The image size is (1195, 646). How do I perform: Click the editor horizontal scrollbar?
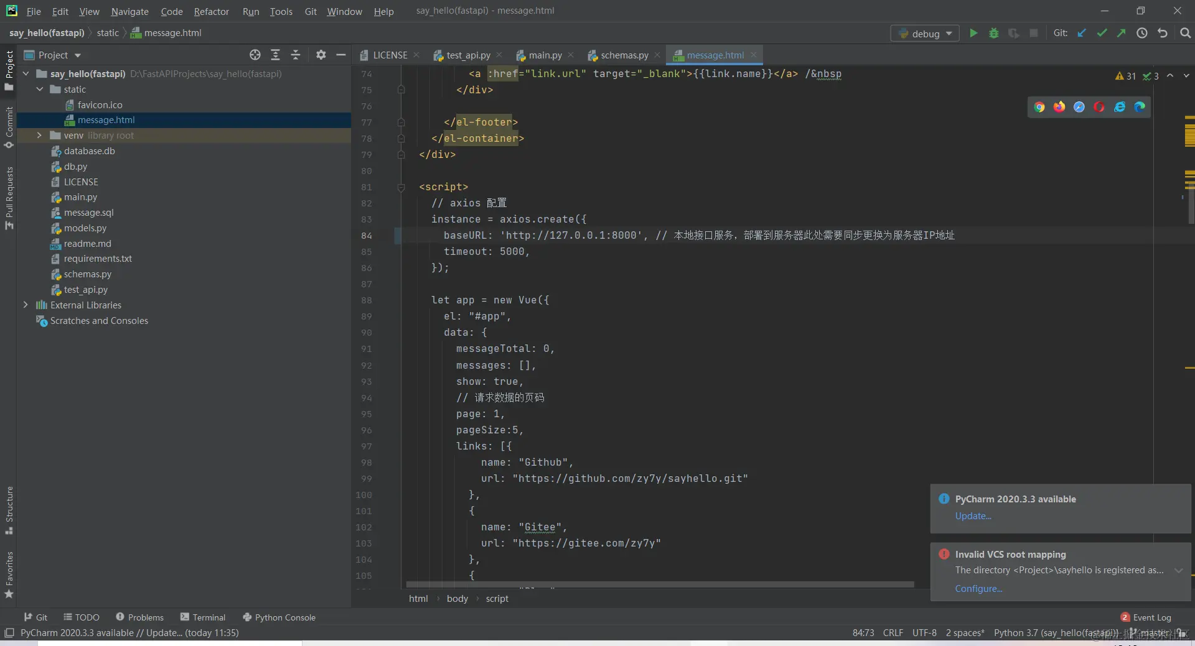click(x=660, y=584)
